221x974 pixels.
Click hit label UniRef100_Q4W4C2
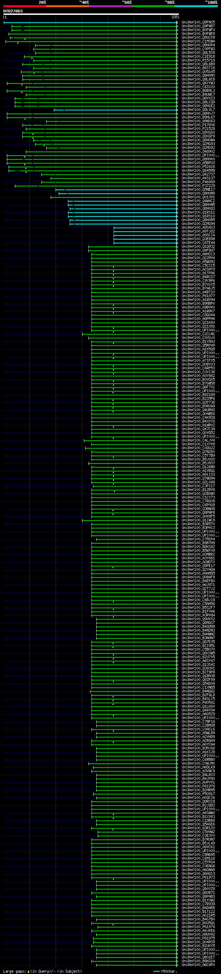pos(198,201)
